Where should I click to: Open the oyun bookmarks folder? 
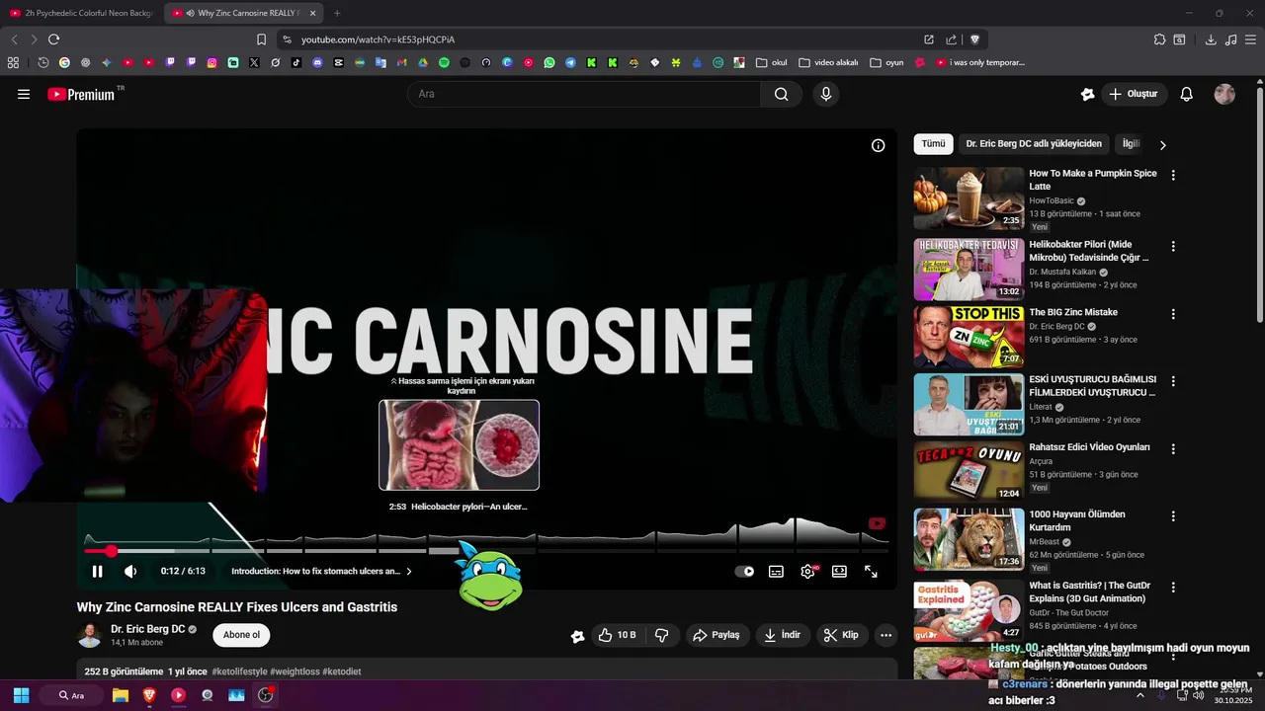(886, 62)
